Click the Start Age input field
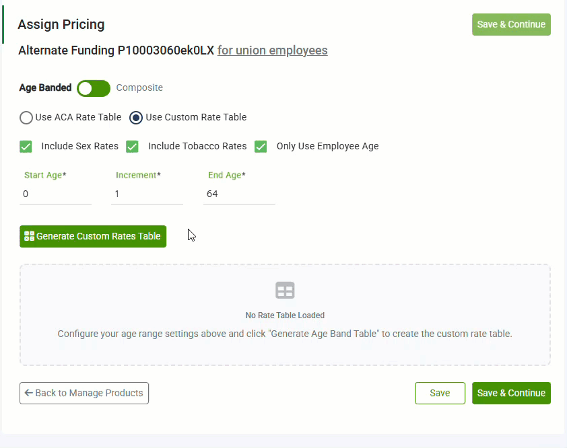 coord(55,194)
